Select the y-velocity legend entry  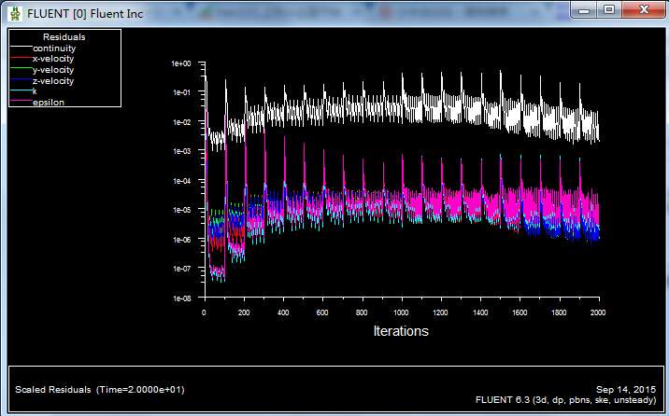[52, 70]
